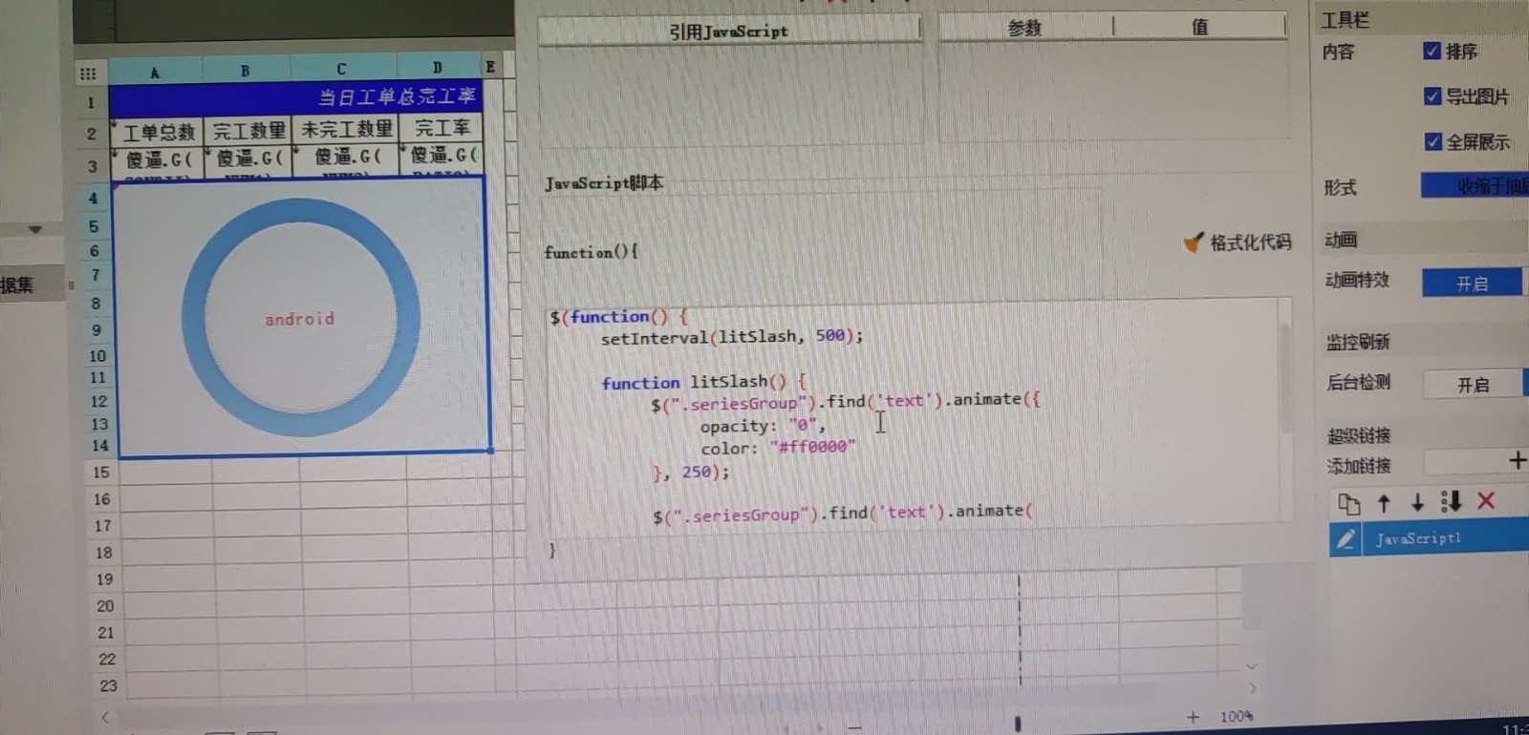Click 格式化代码 to format code
Image resolution: width=1529 pixels, height=735 pixels.
click(x=1238, y=242)
